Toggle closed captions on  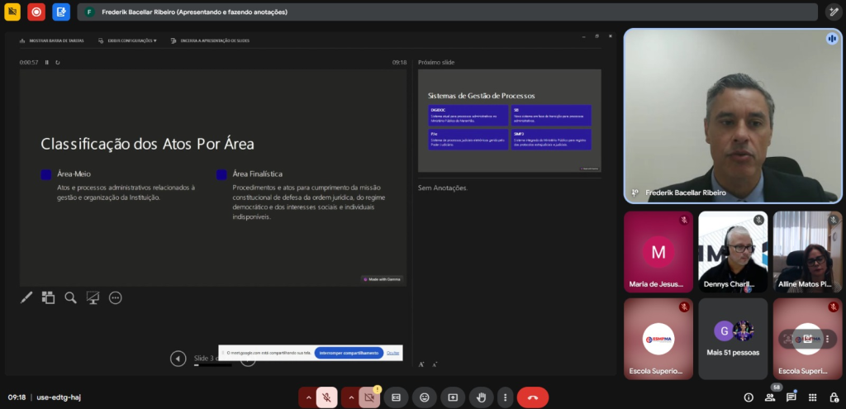tap(396, 397)
